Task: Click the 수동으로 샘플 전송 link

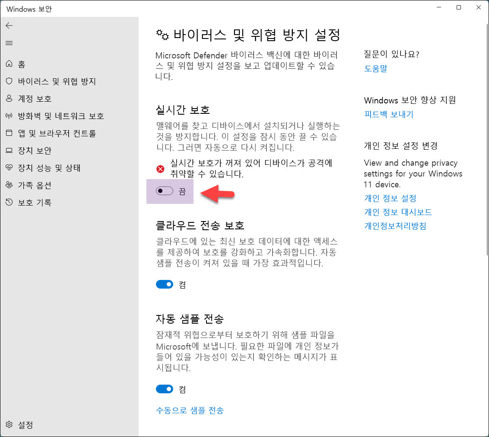Action: (190, 410)
